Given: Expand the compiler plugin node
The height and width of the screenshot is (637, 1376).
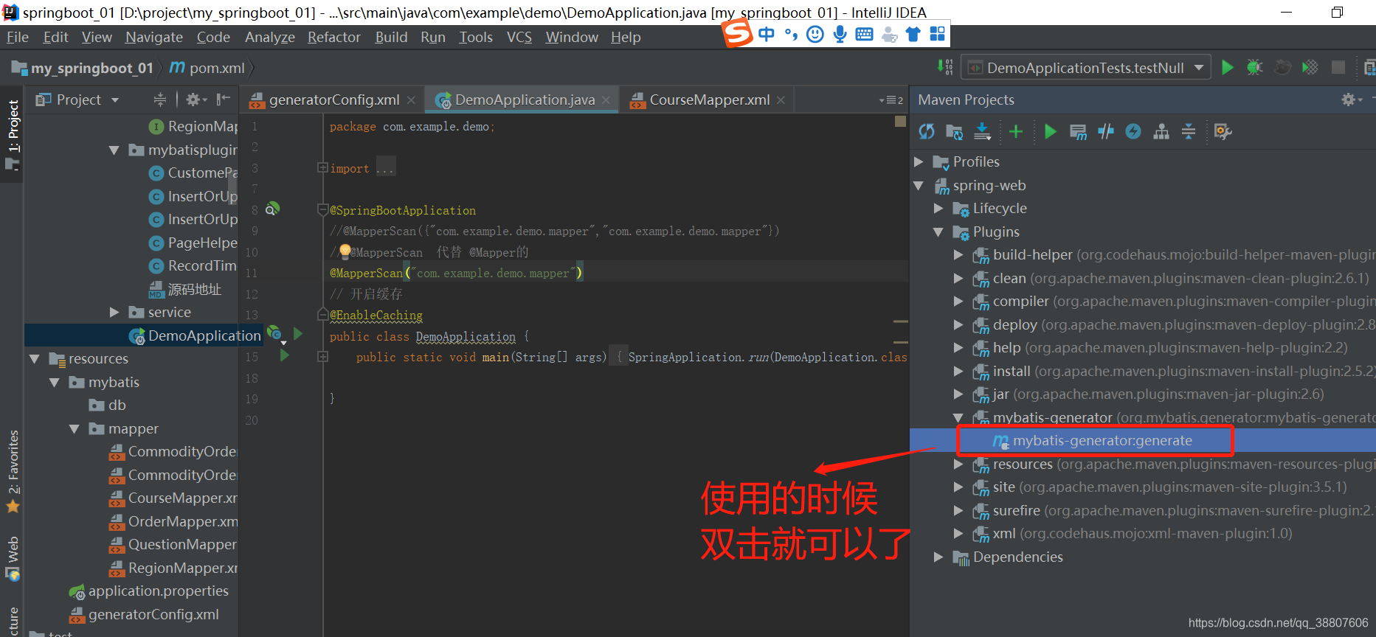Looking at the screenshot, I should (958, 302).
